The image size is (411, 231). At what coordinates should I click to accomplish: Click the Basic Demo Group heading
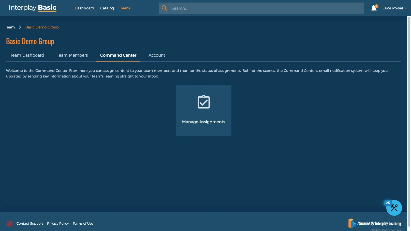pyautogui.click(x=30, y=41)
